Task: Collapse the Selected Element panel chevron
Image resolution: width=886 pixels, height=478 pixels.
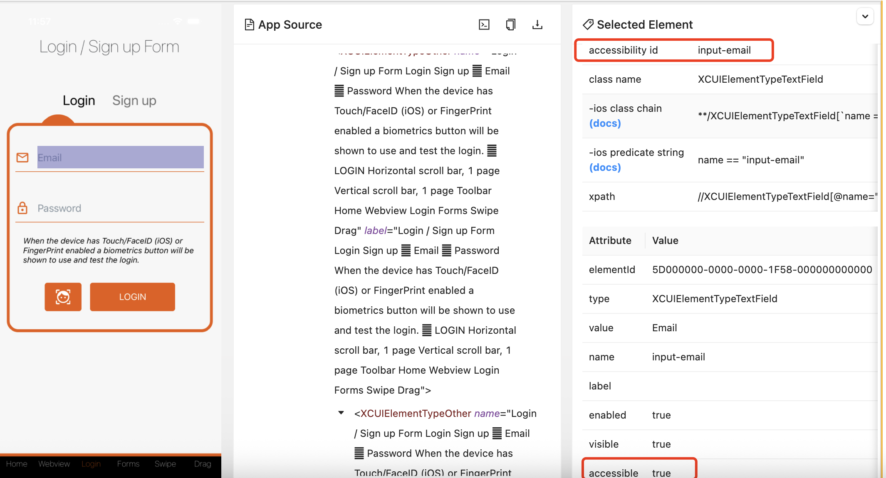Action: (x=865, y=17)
